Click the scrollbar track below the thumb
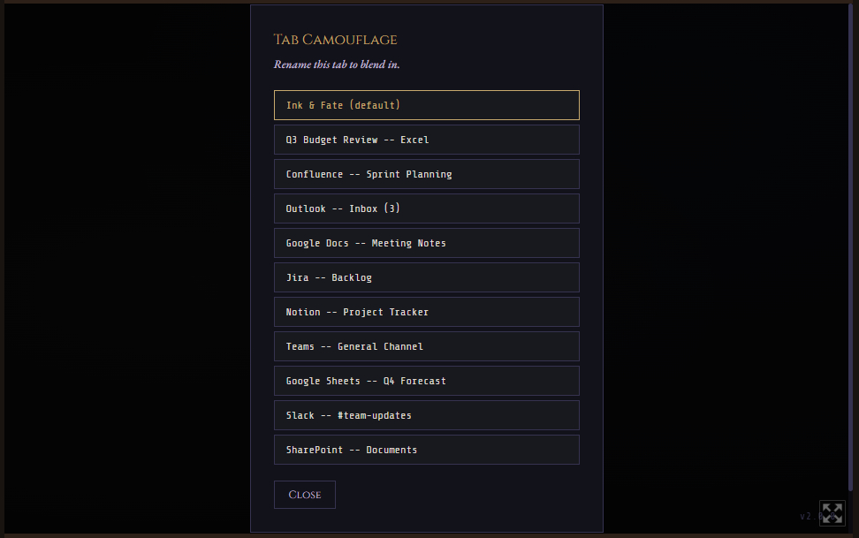The height and width of the screenshot is (538, 859). 851,511
